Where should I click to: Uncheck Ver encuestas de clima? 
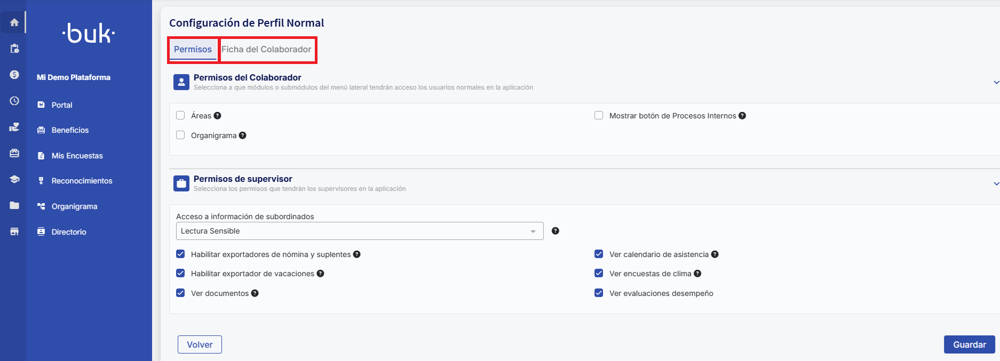[x=599, y=274]
